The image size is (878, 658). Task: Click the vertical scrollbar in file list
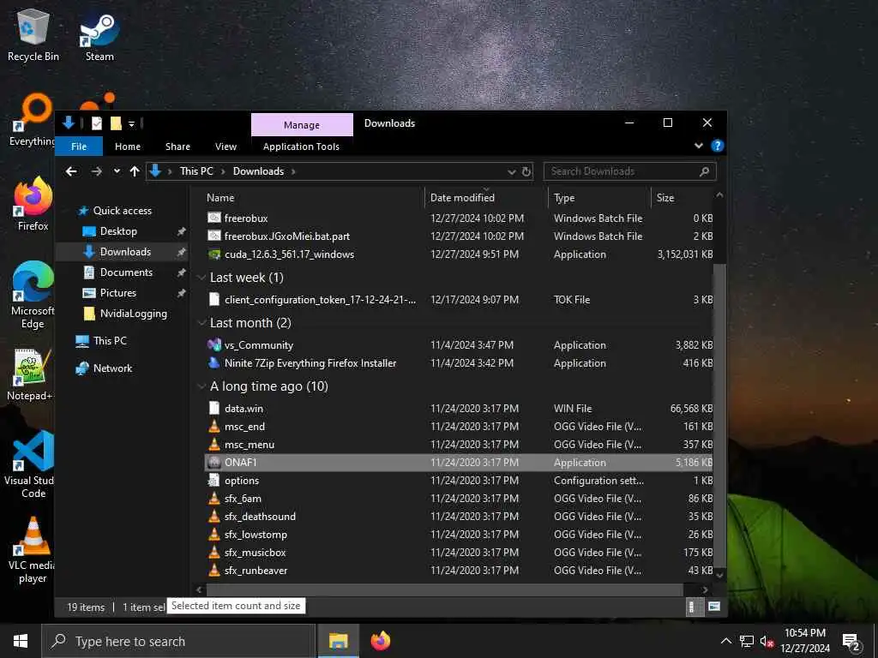point(719,414)
